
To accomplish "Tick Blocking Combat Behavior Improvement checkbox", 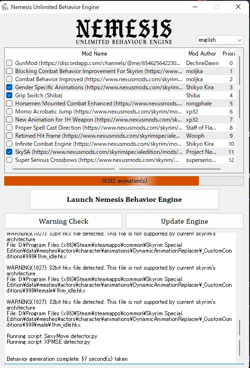I will (9, 71).
